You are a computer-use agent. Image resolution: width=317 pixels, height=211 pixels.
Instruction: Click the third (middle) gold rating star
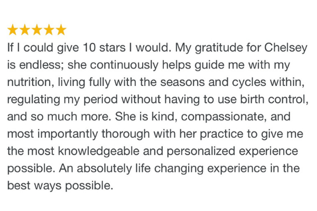(x=37, y=30)
